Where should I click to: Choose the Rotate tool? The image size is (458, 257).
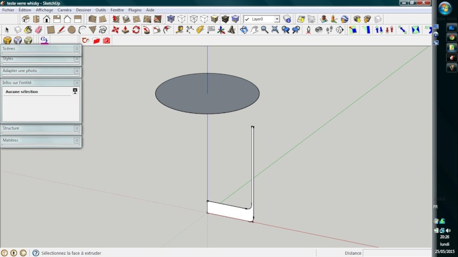pyautogui.click(x=136, y=30)
